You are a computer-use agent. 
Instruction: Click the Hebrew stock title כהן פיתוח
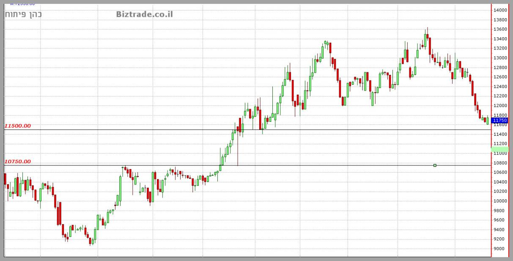[x=23, y=14]
